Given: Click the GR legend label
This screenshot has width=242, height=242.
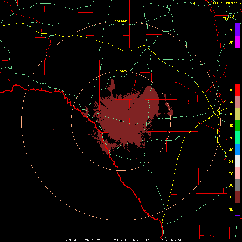Looking at the screenshot, I should click(231, 102).
